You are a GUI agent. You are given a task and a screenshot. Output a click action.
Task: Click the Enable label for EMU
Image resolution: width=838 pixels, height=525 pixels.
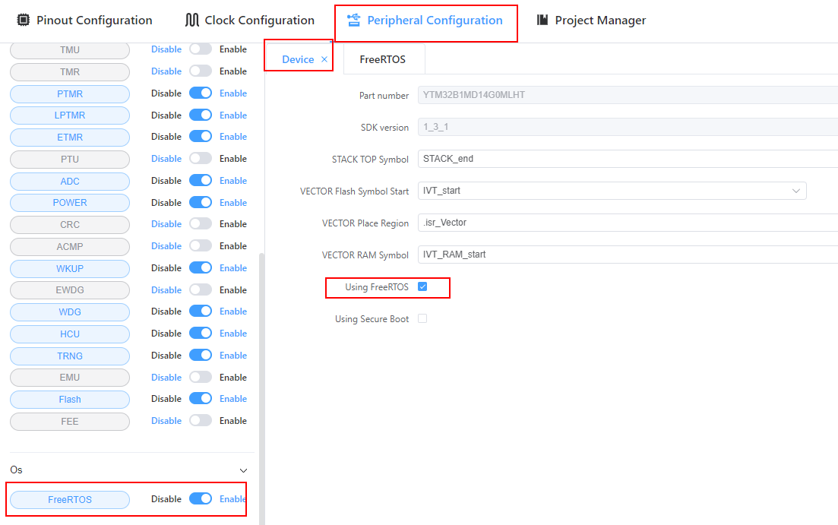pos(233,378)
